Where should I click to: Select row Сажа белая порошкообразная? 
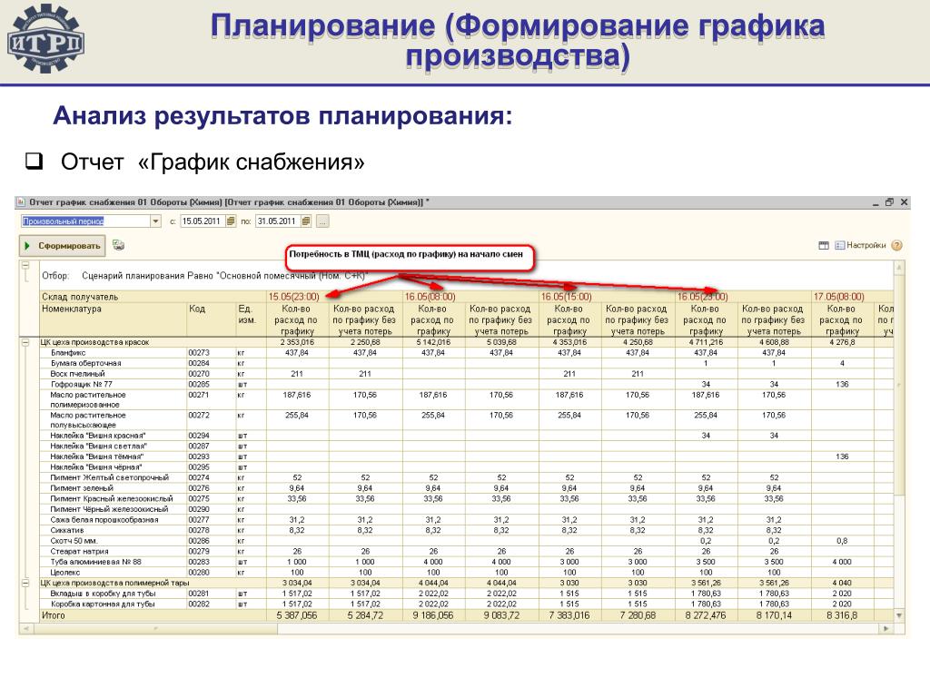pos(104,520)
